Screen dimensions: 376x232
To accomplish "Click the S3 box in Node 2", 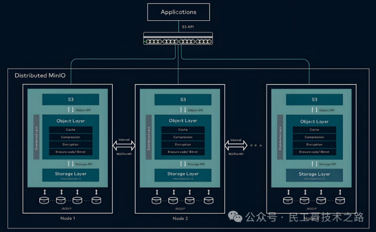I will 183,99.
